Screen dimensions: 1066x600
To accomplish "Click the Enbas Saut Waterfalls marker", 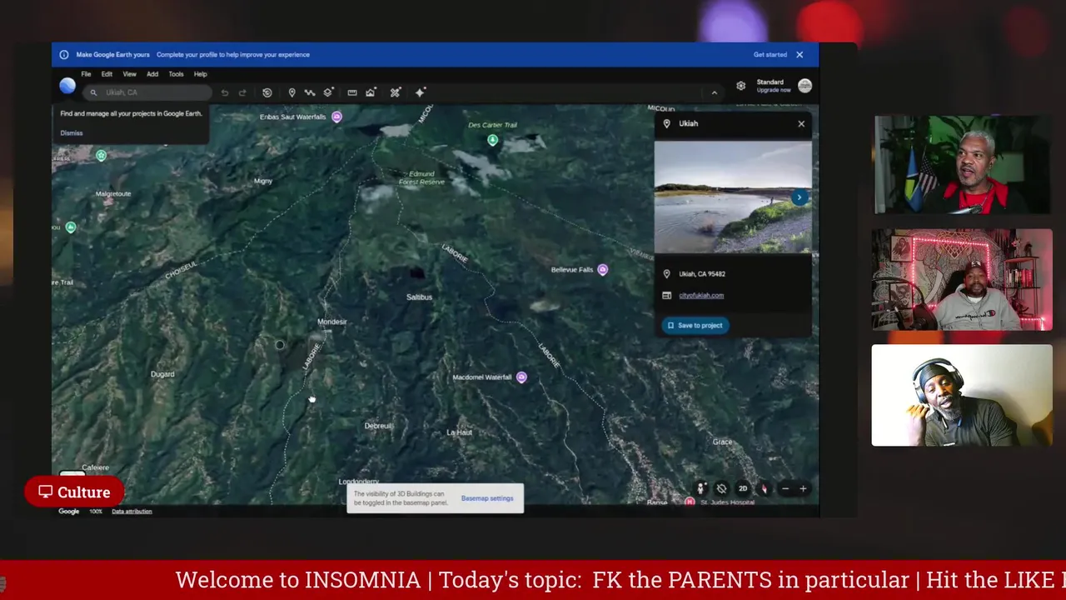I will tap(336, 117).
